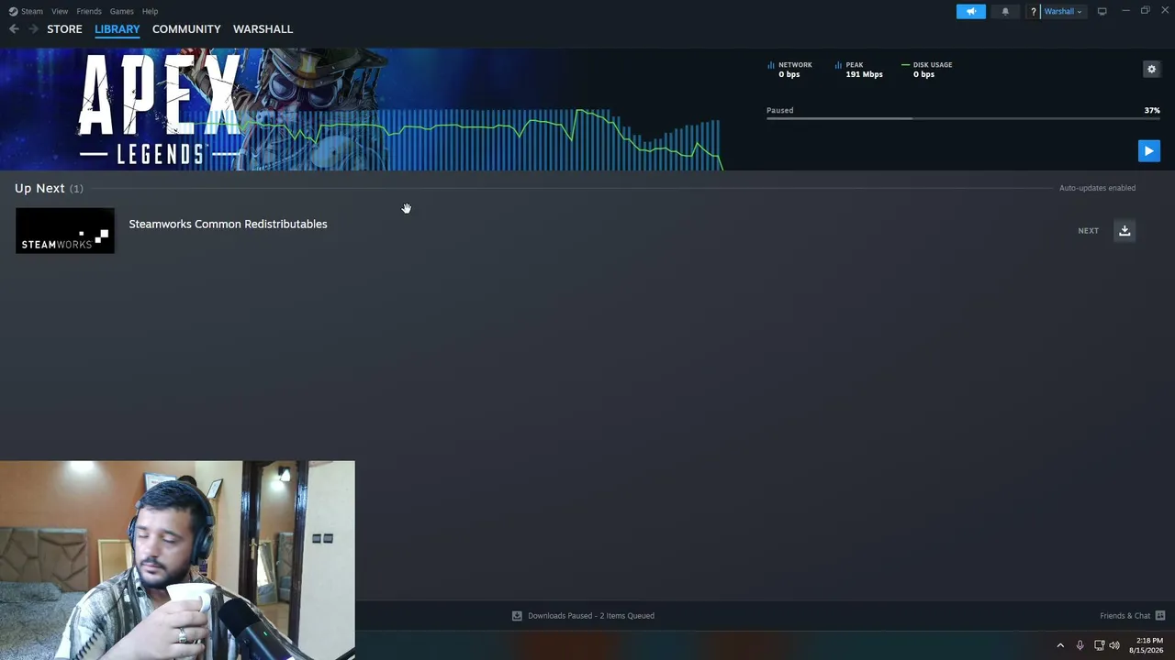Screen dimensions: 1175x660
Task: Click the downloads status bar icon
Action: point(517,615)
